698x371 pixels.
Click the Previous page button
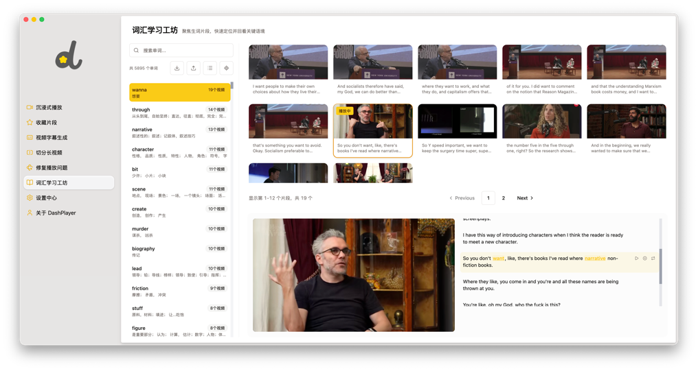(x=462, y=198)
